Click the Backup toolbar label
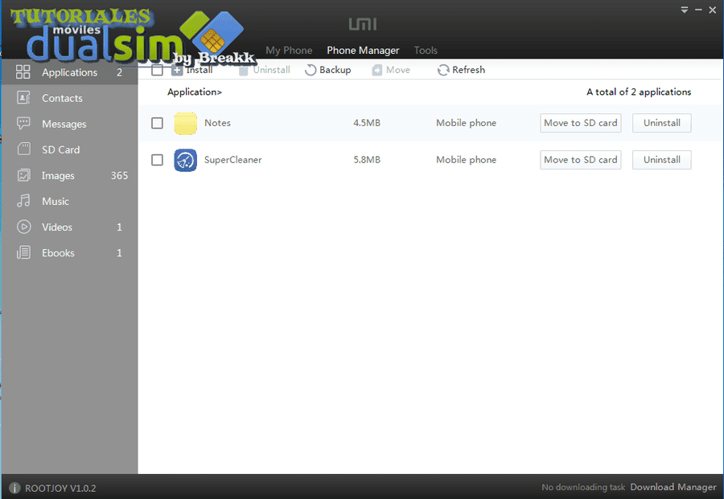 (x=335, y=70)
